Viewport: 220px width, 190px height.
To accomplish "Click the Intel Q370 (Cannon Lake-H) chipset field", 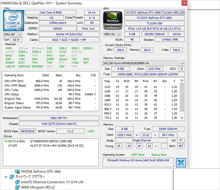I will click(59, 124).
